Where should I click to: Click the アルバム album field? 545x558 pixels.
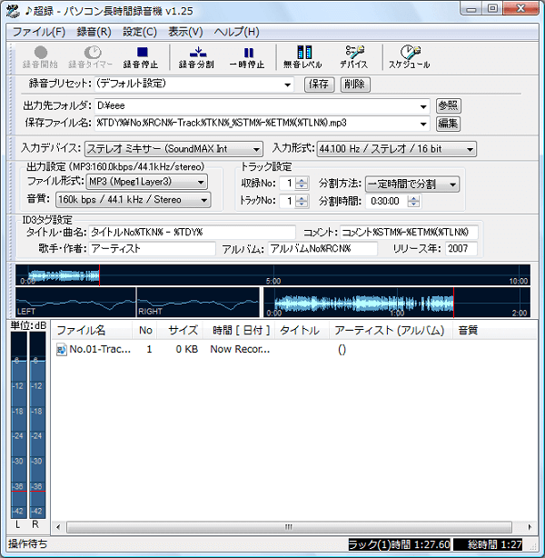[322, 248]
